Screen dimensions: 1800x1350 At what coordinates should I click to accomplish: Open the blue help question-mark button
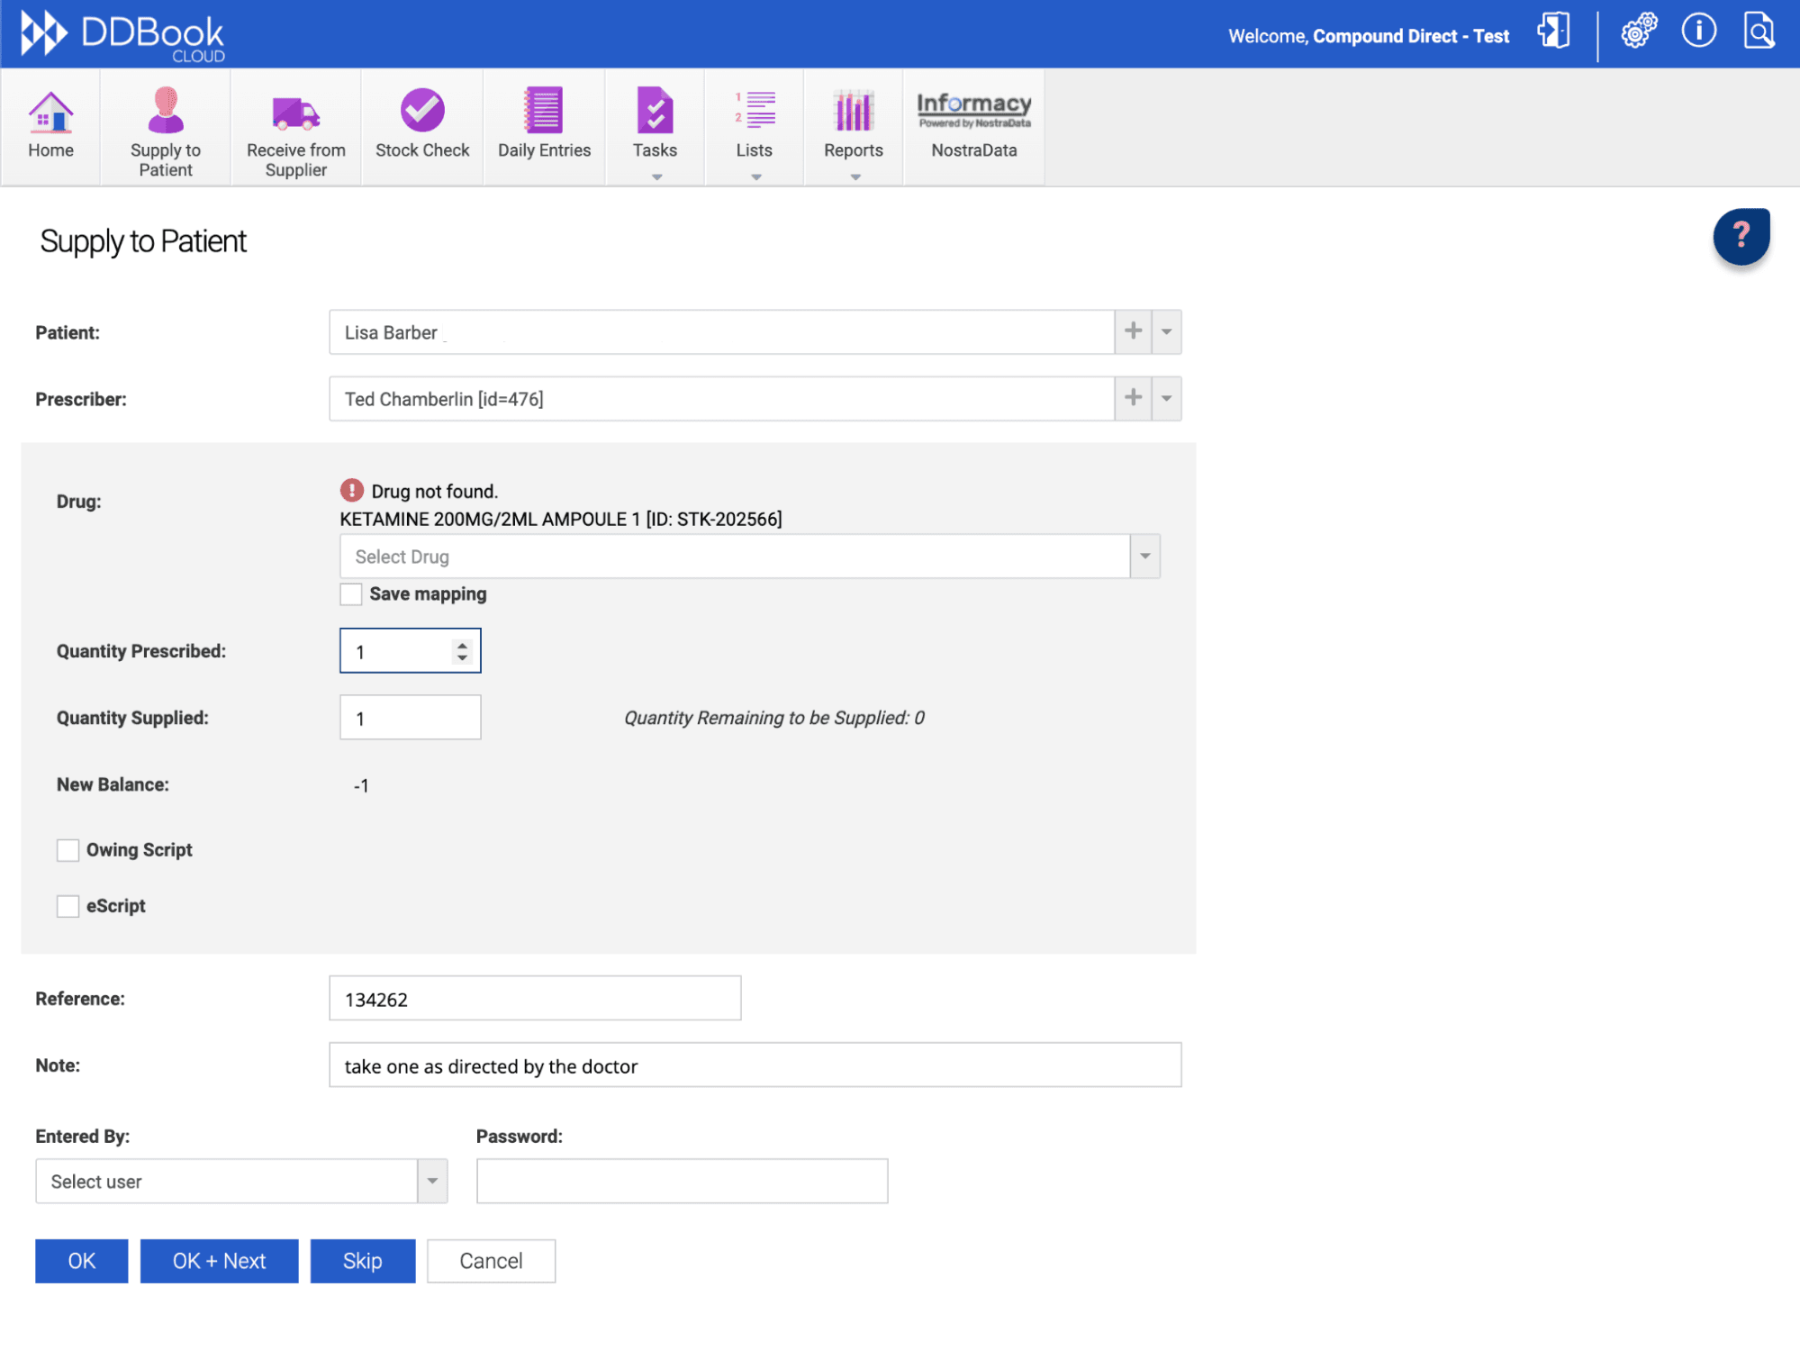tap(1741, 236)
